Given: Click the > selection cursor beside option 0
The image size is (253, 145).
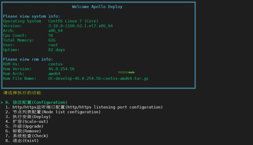Looking at the screenshot, I should point(2,102).
